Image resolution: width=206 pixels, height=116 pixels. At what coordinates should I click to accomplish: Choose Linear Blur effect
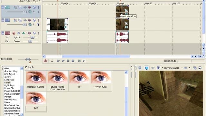(9, 88)
